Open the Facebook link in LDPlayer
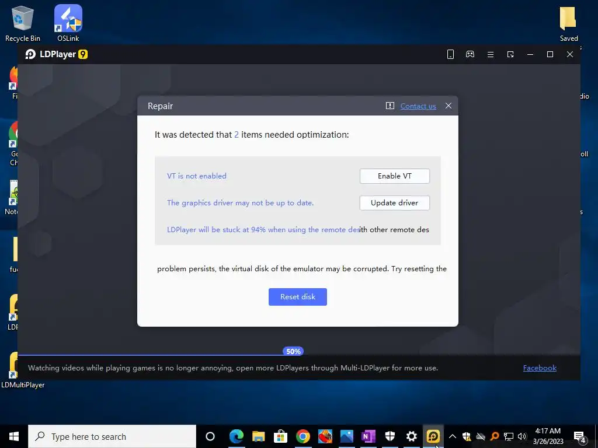The width and height of the screenshot is (598, 448). point(540,368)
